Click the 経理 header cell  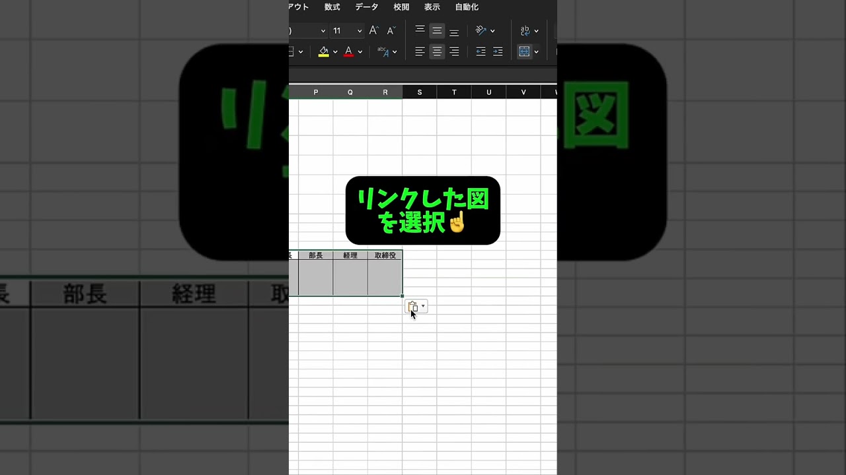pos(350,255)
